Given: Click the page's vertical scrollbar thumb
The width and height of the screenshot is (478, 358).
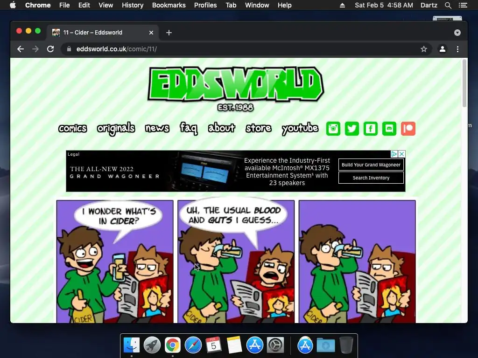Looking at the screenshot, I should [x=464, y=83].
